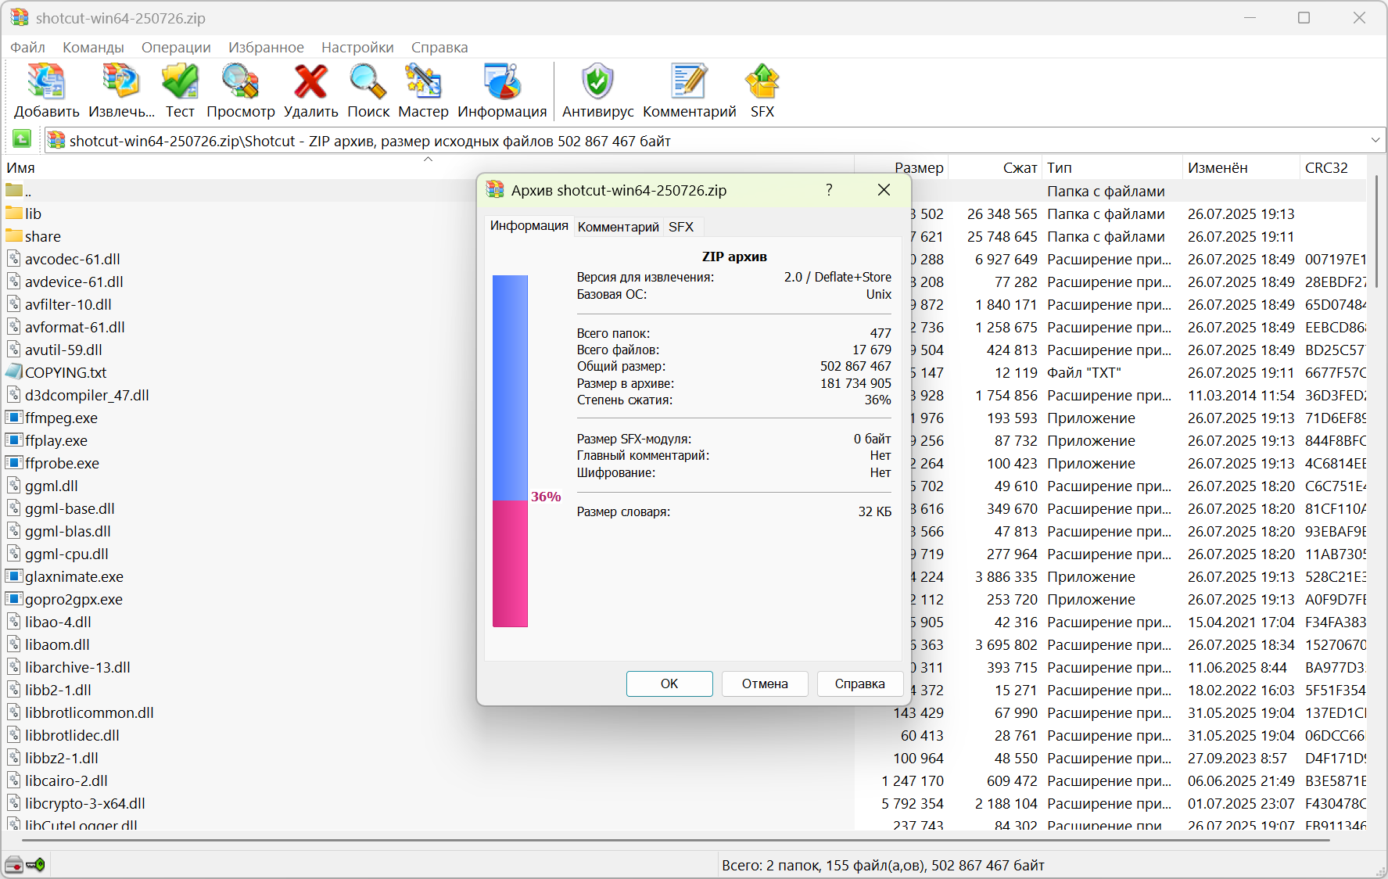
Task: Click status bar total '155 файл(а,ов)' text
Action: click(874, 865)
